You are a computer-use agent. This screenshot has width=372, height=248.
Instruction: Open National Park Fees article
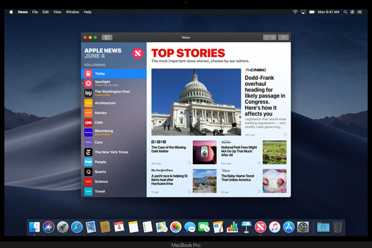point(239,151)
